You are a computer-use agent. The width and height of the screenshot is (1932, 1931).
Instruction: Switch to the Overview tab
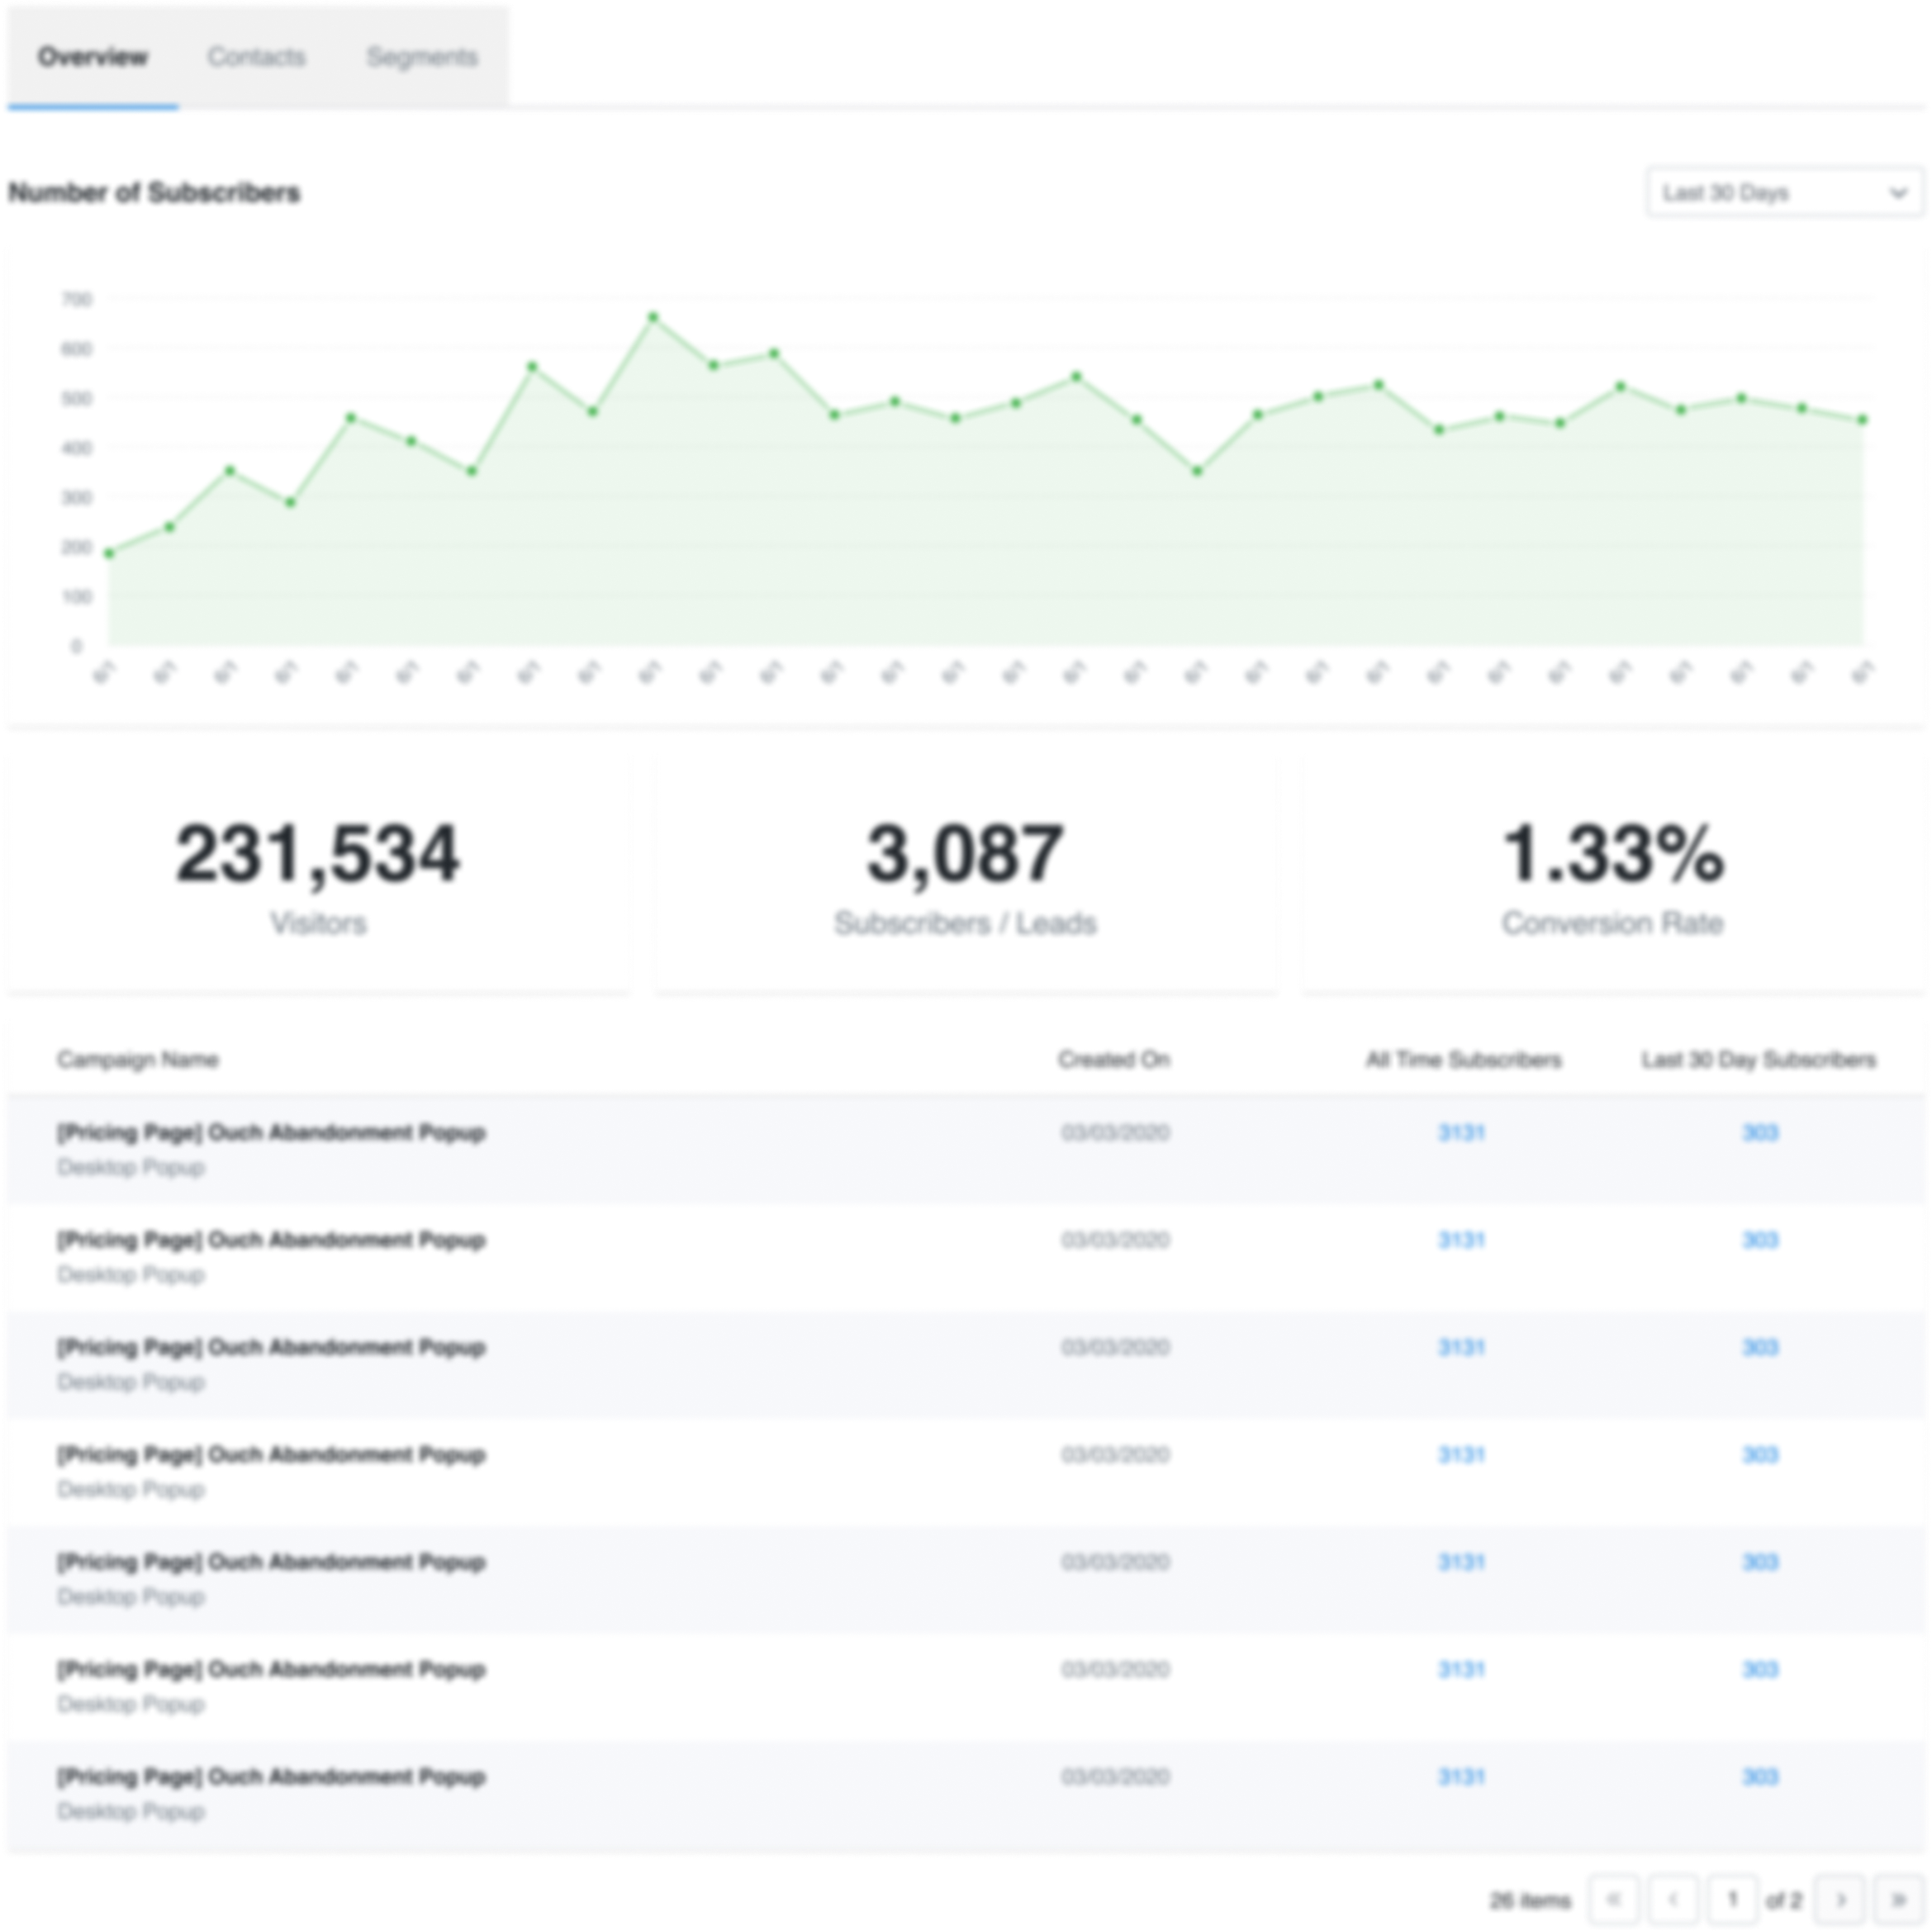[x=93, y=57]
